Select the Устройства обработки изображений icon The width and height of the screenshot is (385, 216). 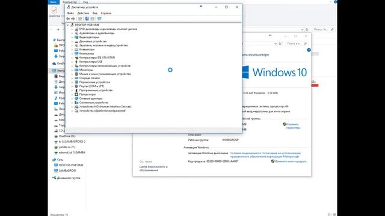click(x=76, y=110)
